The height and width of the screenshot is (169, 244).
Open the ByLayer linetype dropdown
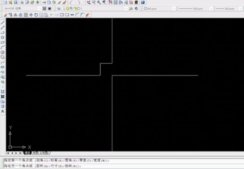click(211, 9)
